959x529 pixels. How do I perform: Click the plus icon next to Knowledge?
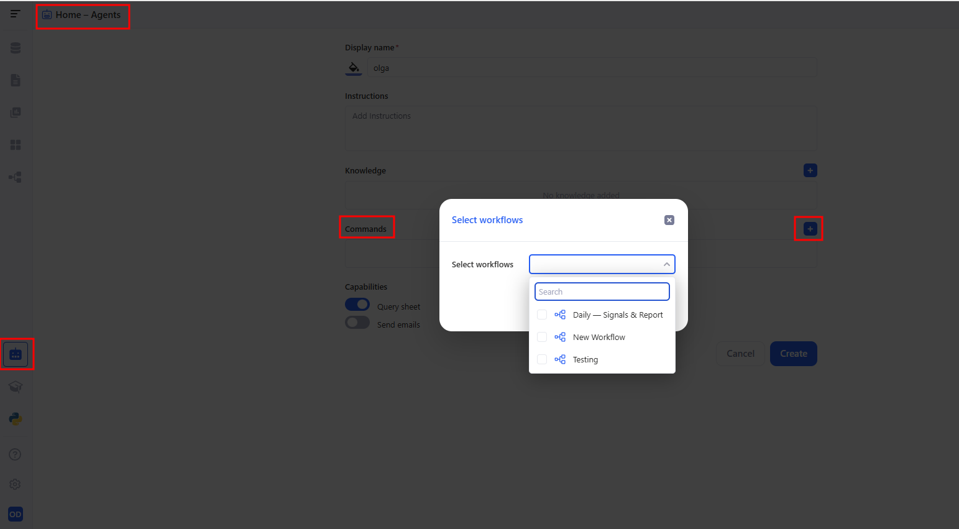[x=810, y=170]
